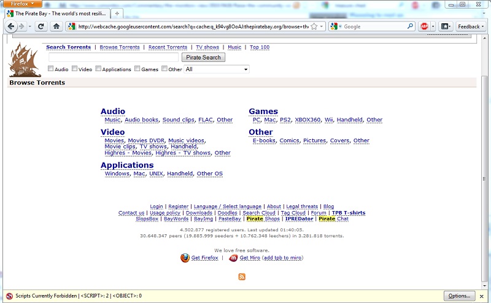Open the 'All' category dropdown
Image resolution: width=491 pixels, height=303 pixels.
coord(217,69)
